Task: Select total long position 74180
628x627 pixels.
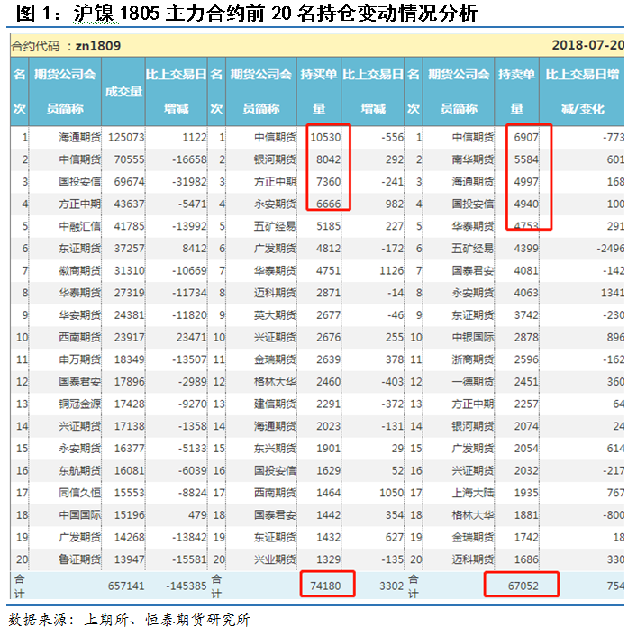Action: tap(325, 586)
